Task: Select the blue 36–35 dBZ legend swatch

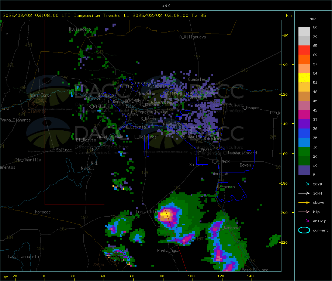Action: coord(304,133)
